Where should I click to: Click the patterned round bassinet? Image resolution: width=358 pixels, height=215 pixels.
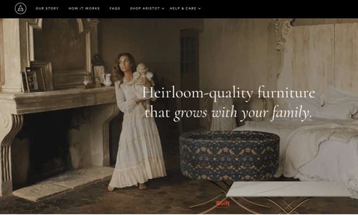coord(230,155)
